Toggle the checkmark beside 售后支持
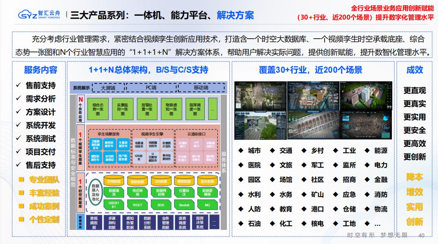 click(18, 165)
